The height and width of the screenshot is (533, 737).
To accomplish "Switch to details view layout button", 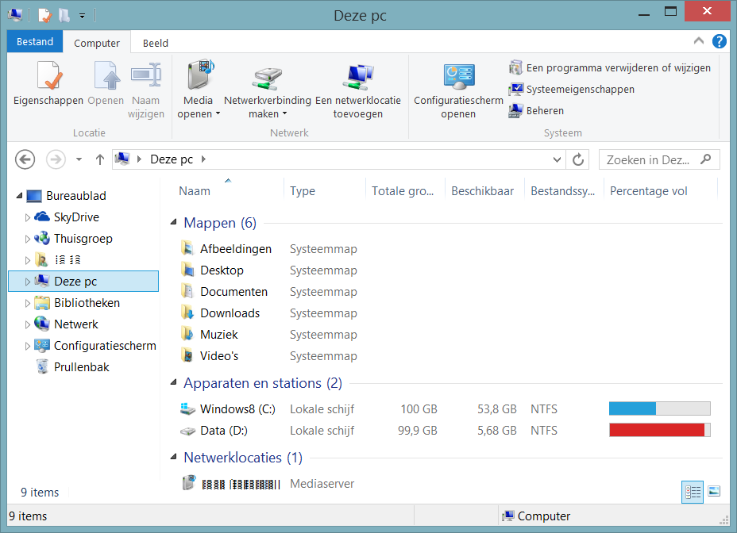I will coord(693,492).
